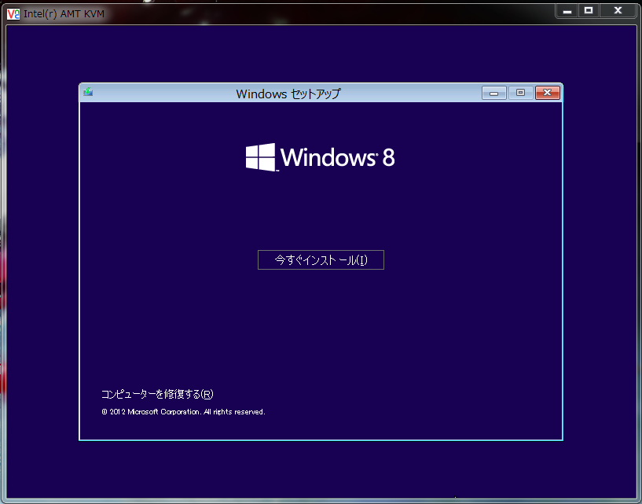The width and height of the screenshot is (642, 504).
Task: Click the Intel(r) AMT KVM app icon
Action: click(13, 14)
